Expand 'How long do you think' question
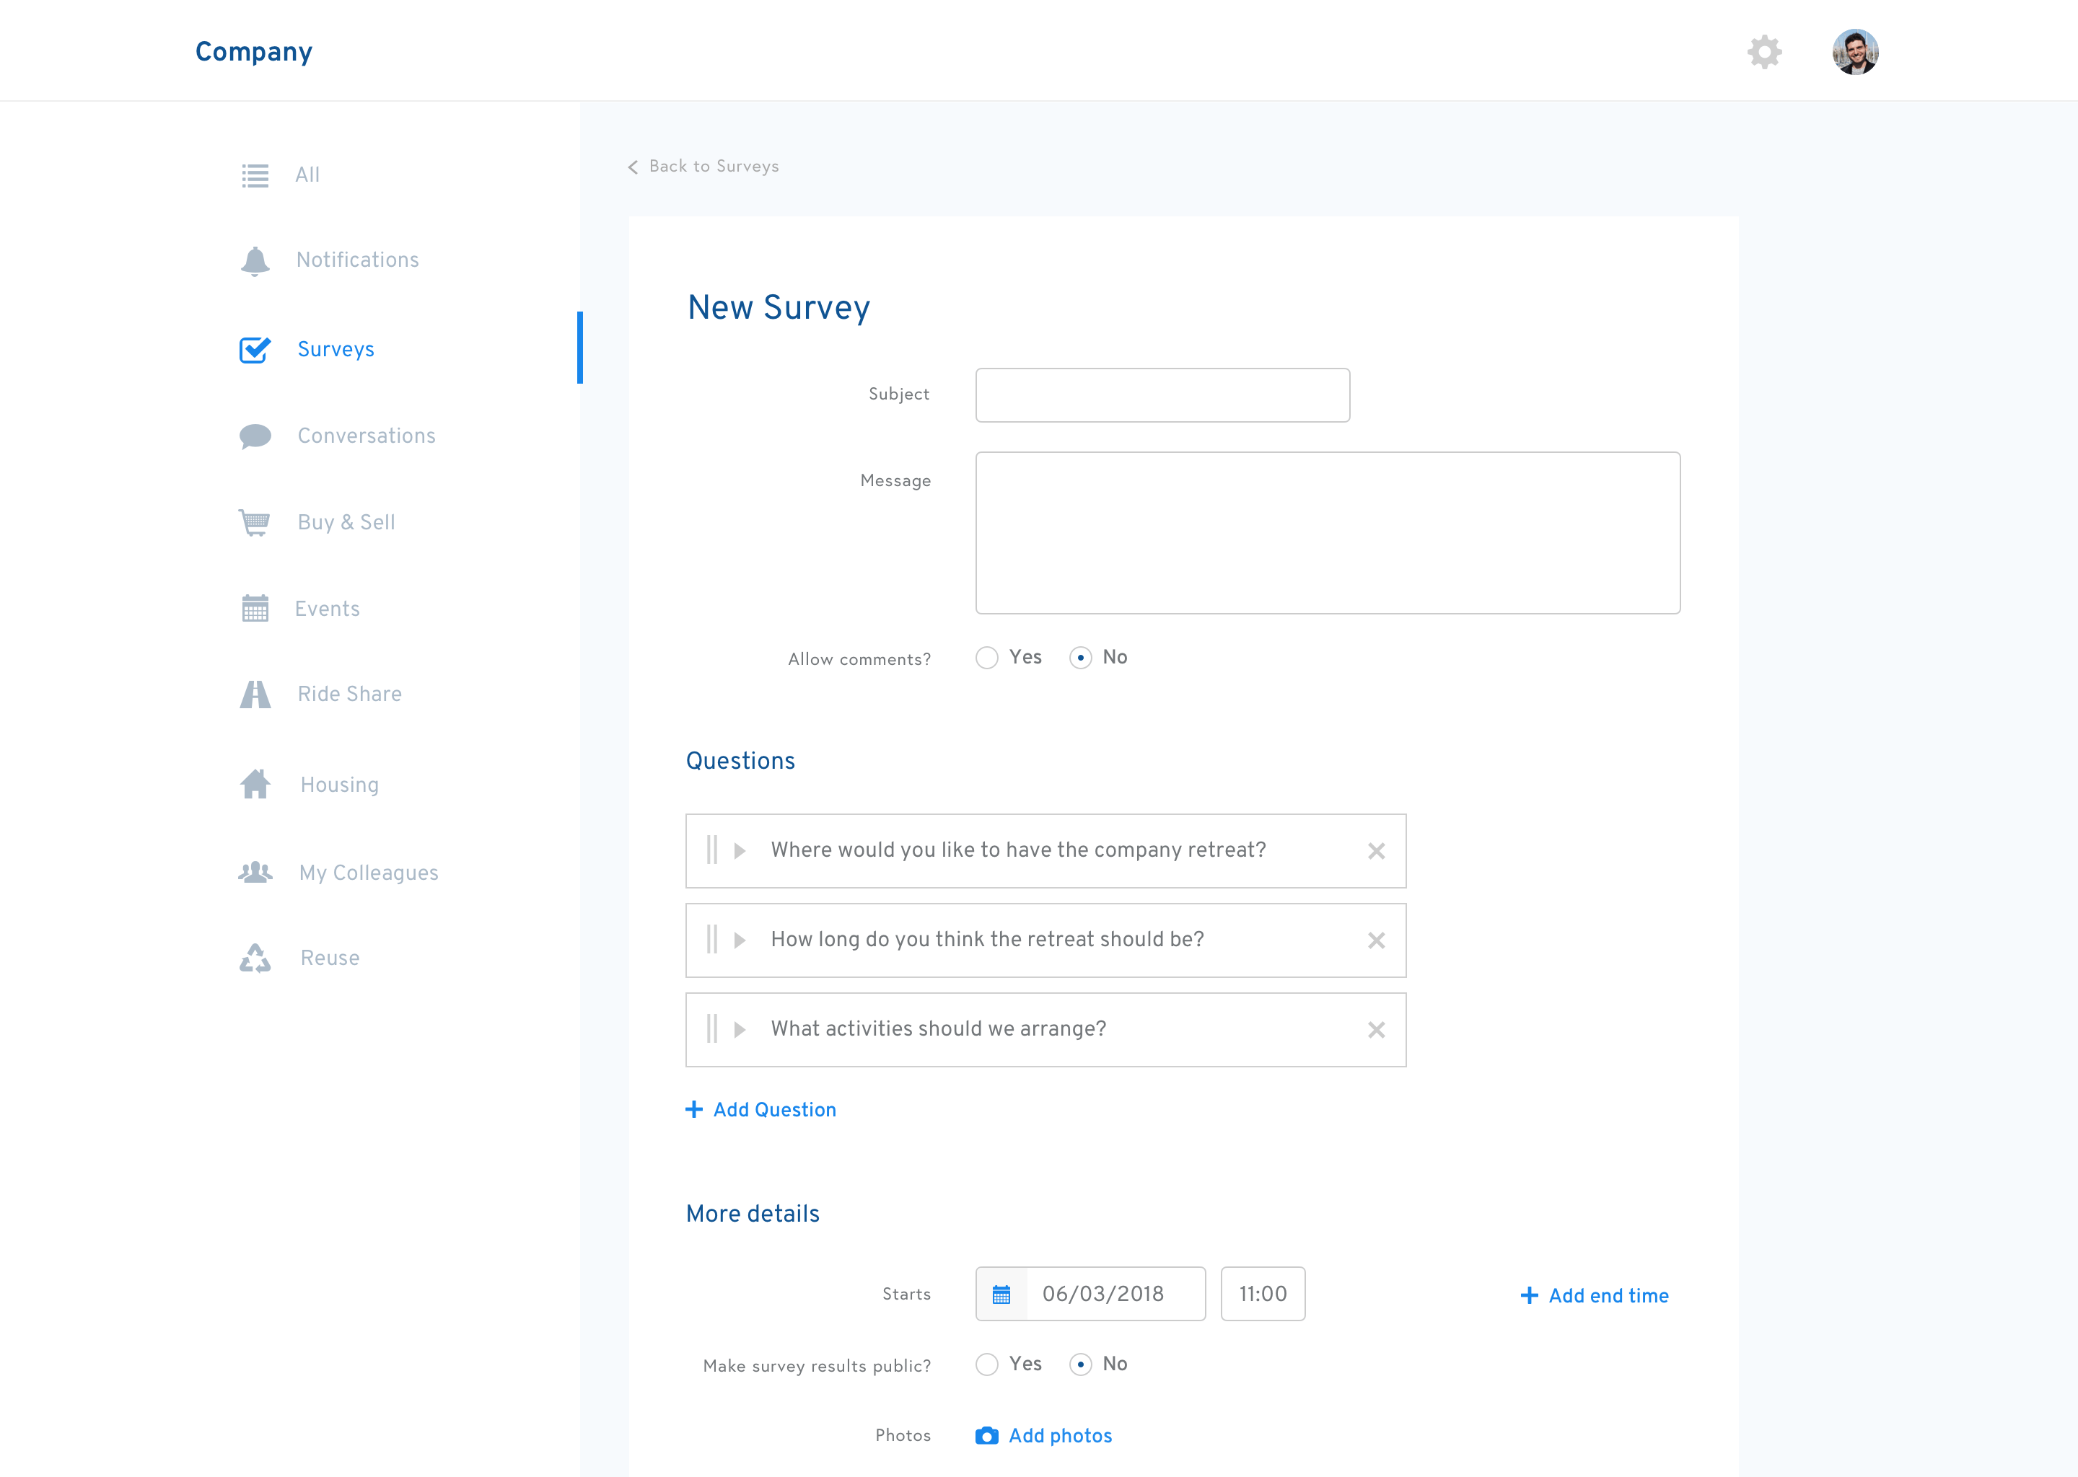2078x1477 pixels. point(740,940)
